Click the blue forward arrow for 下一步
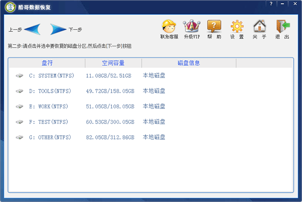 58,29
